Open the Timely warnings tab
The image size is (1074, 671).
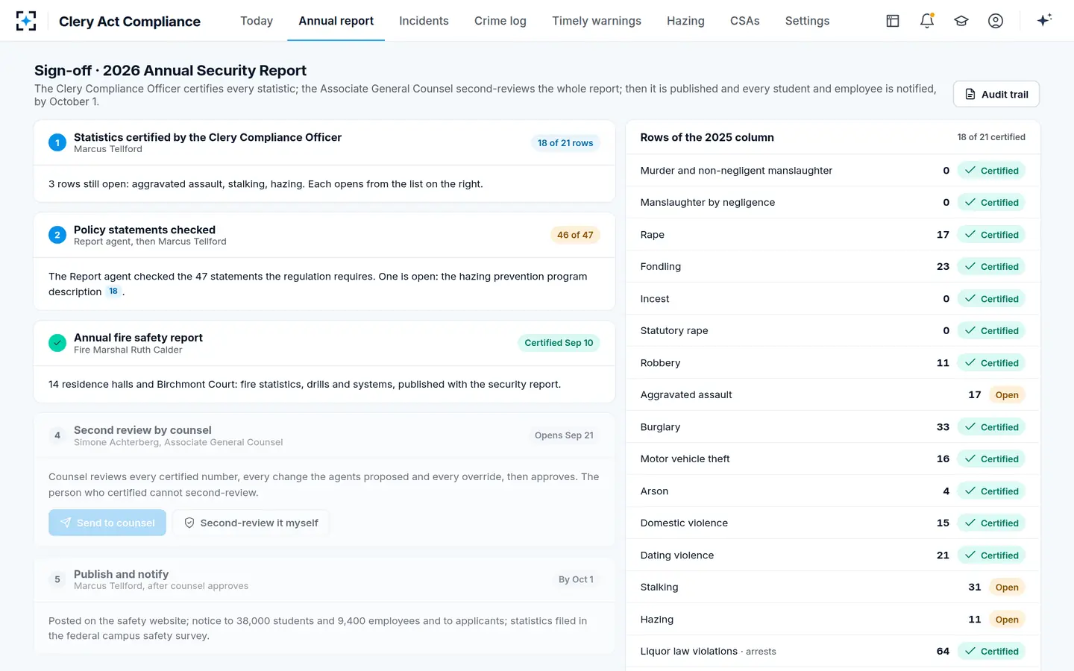point(597,21)
